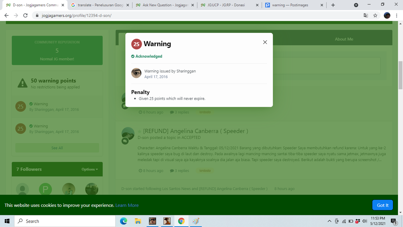Click See All warnings button
The width and height of the screenshot is (403, 227).
57,148
